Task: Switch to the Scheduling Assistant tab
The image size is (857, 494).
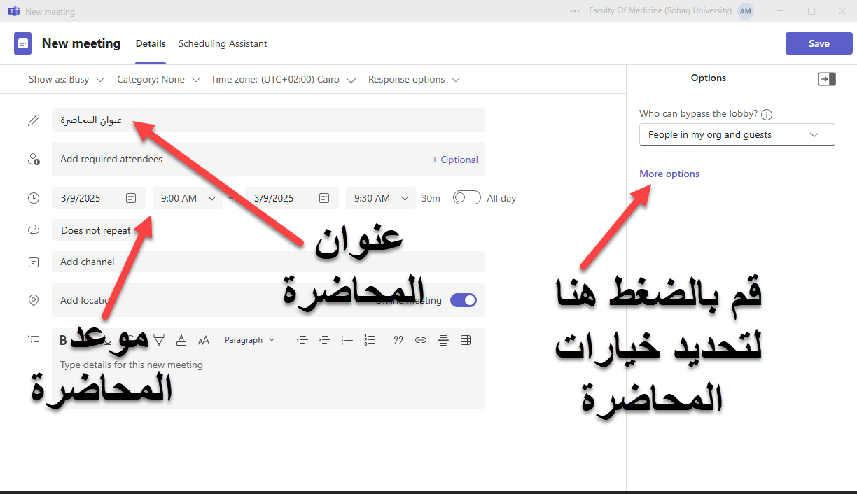Action: pos(223,43)
